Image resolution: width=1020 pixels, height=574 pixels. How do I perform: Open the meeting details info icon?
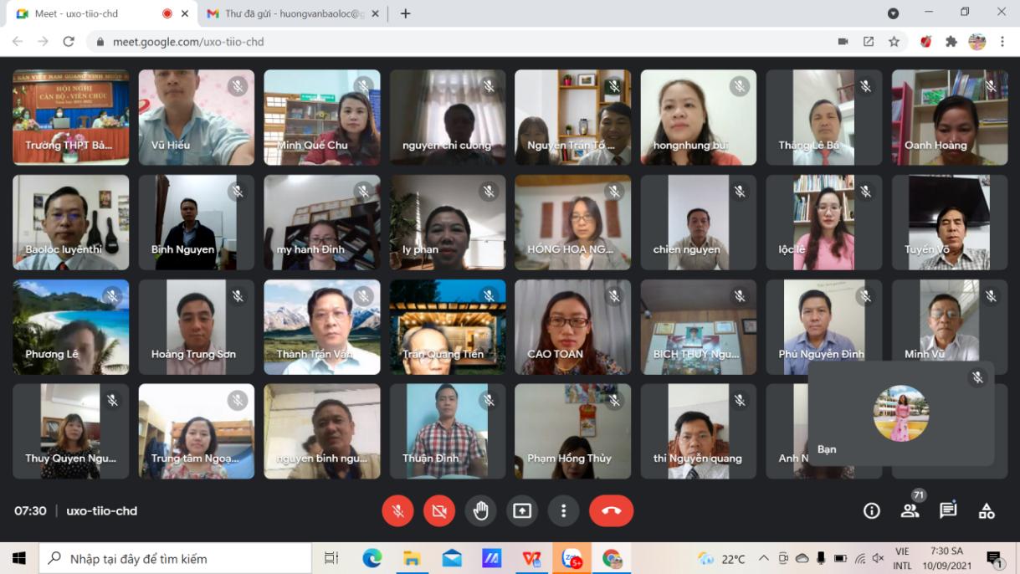871,510
